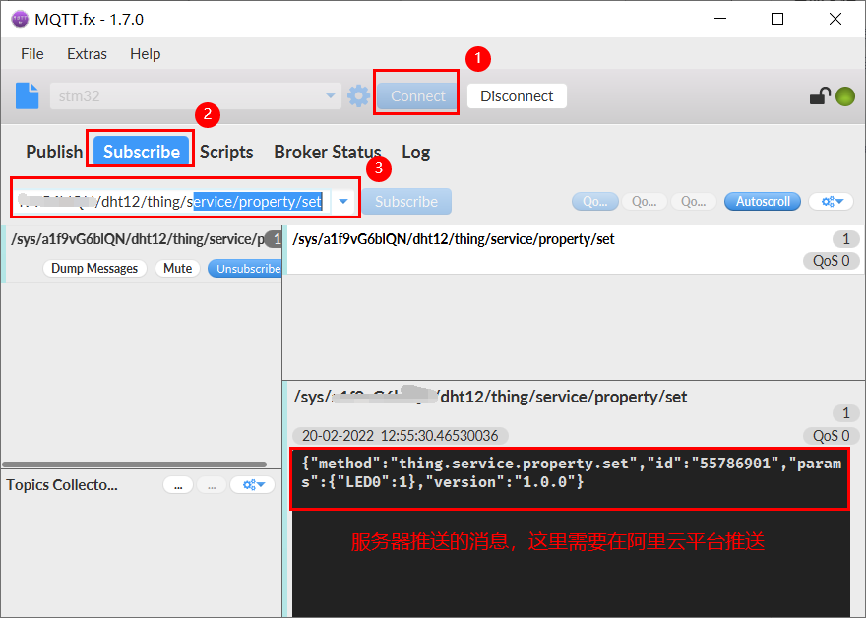866x618 pixels.
Task: Click the message count badge in subscribed topic
Action: pyautogui.click(x=275, y=239)
